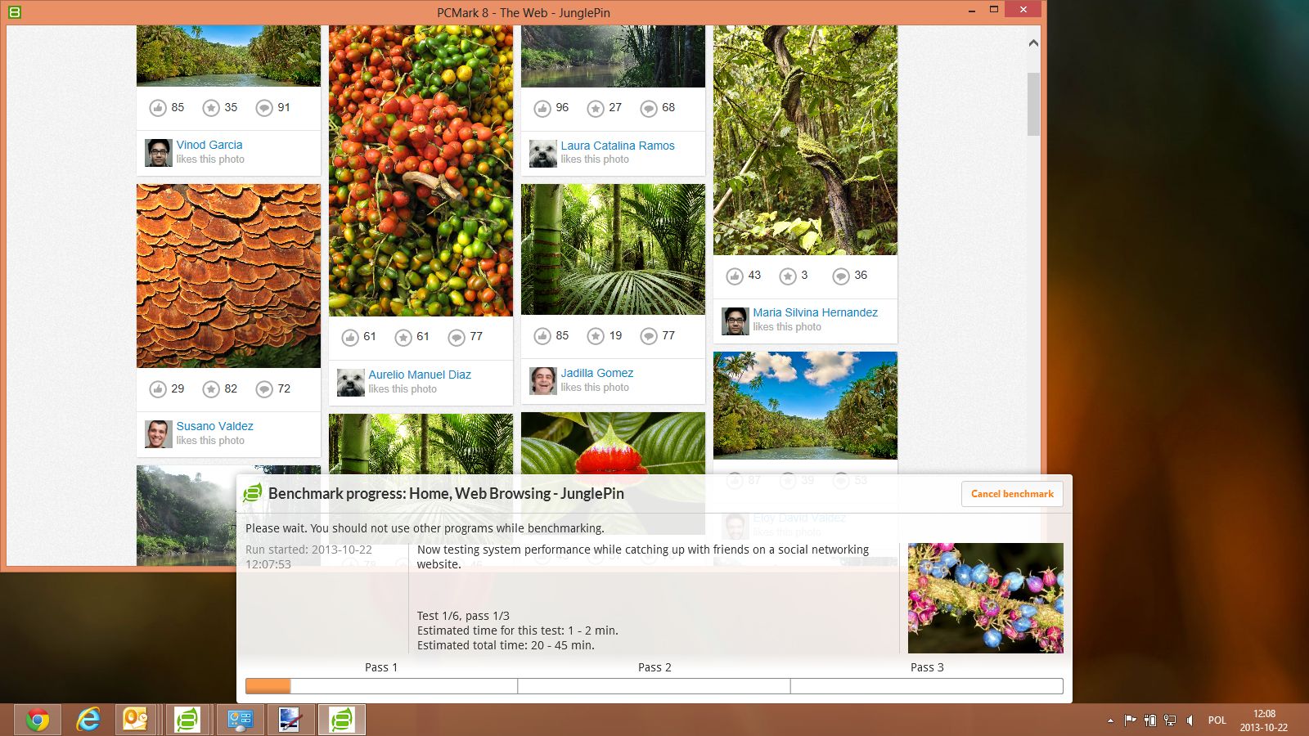Click the star icon beside count 27
This screenshot has height=736, width=1309.
click(x=596, y=108)
